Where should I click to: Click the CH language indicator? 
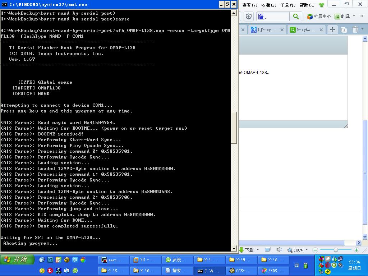(297, 265)
